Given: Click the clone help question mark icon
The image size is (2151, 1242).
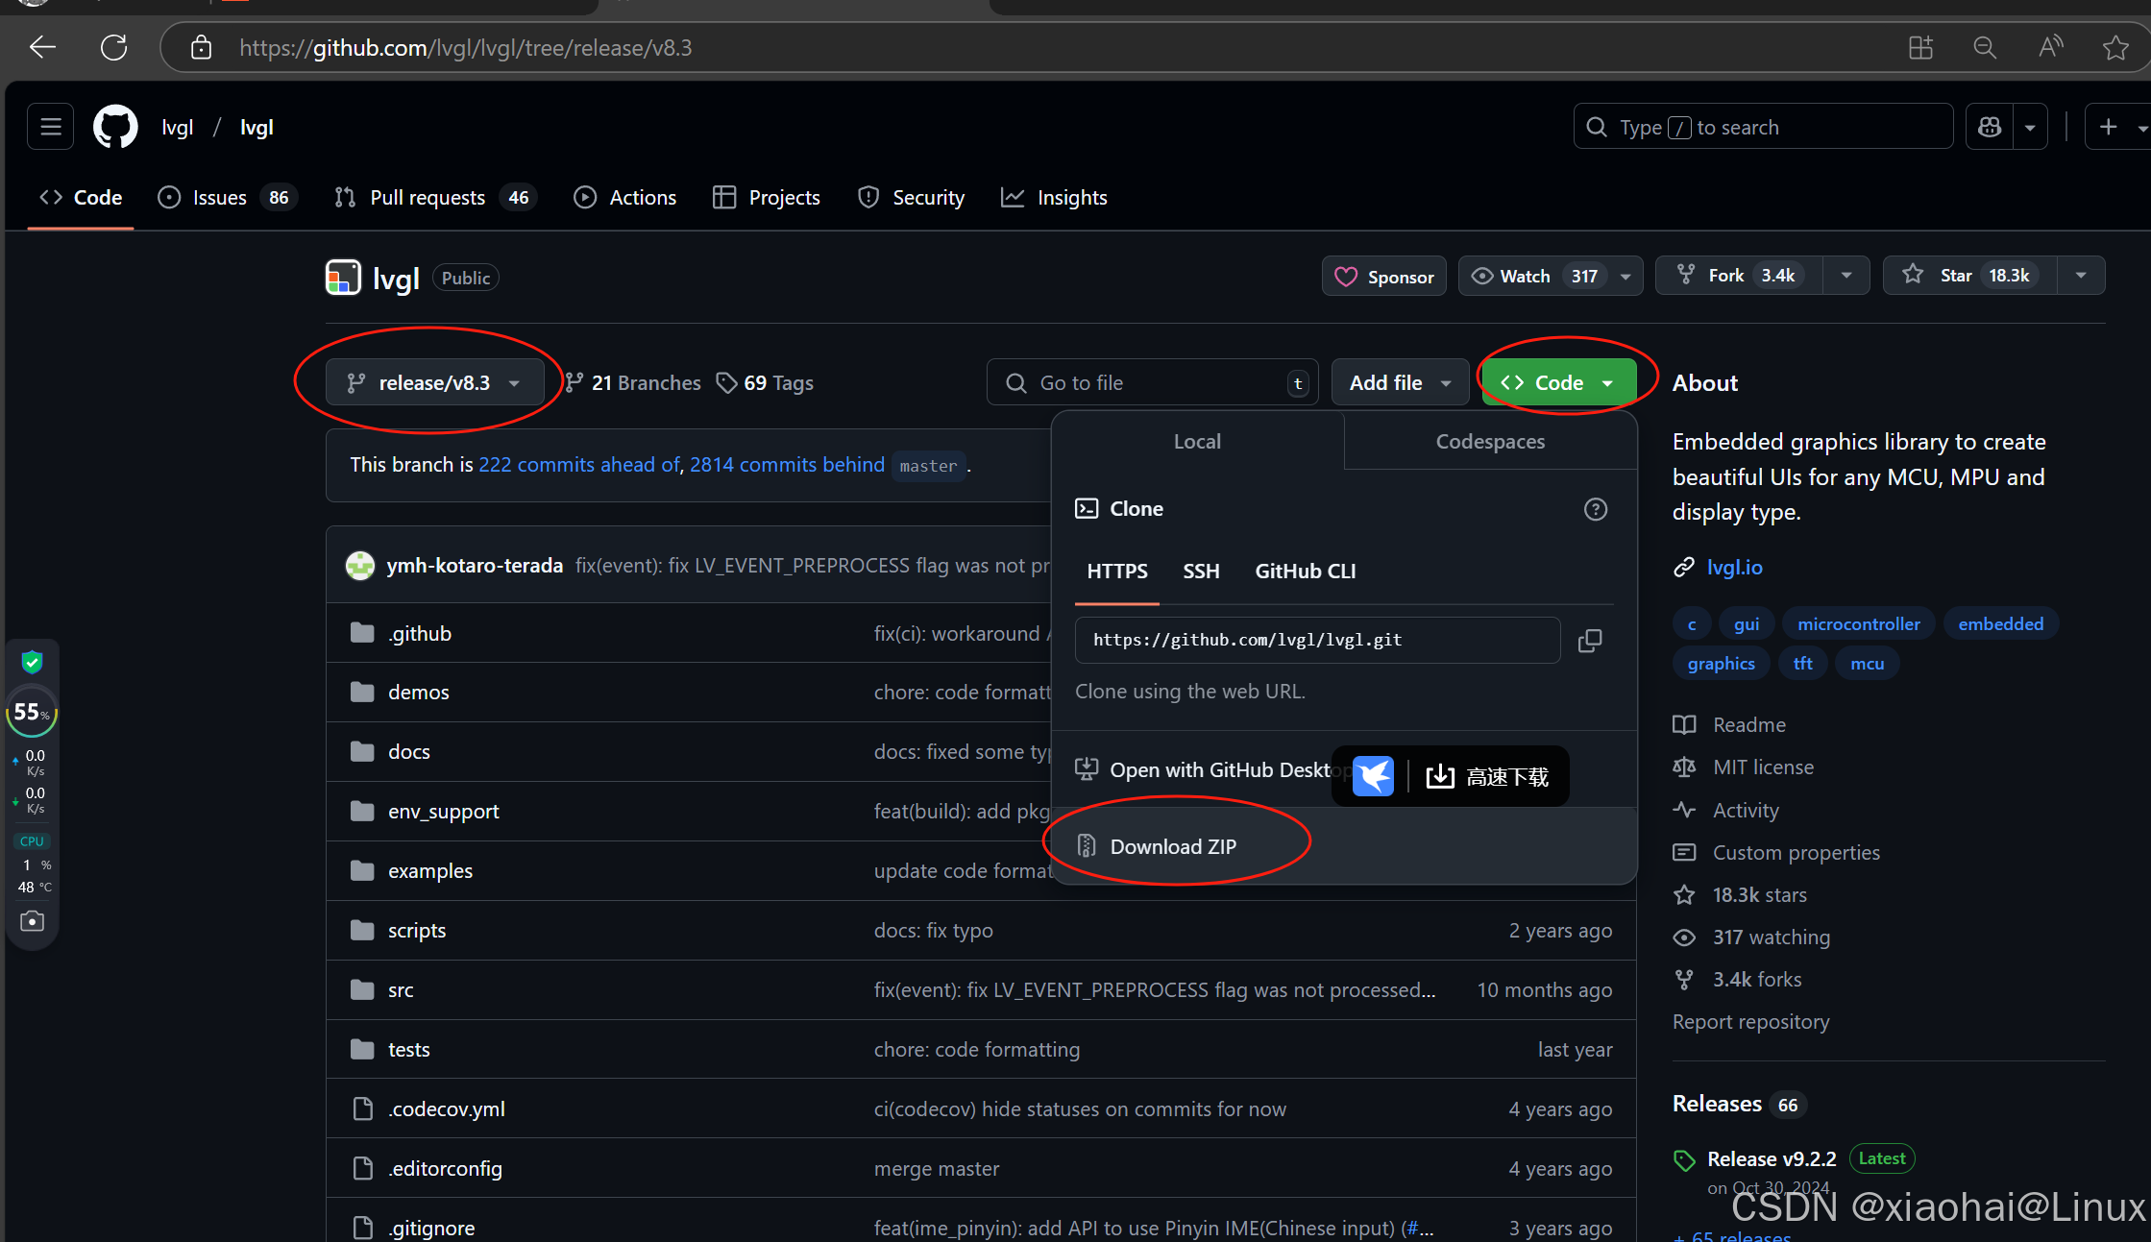Looking at the screenshot, I should (x=1595, y=509).
